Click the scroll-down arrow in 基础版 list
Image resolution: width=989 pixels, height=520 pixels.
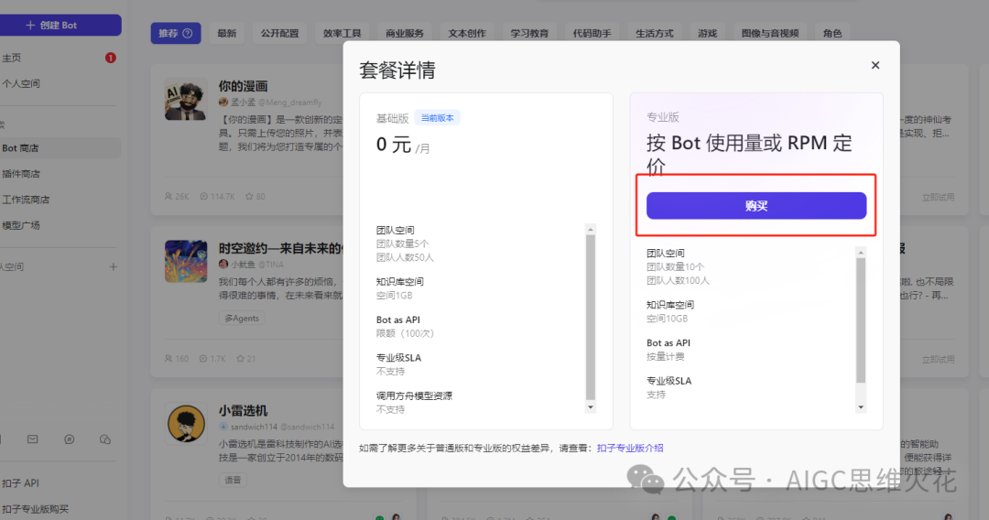[x=591, y=407]
